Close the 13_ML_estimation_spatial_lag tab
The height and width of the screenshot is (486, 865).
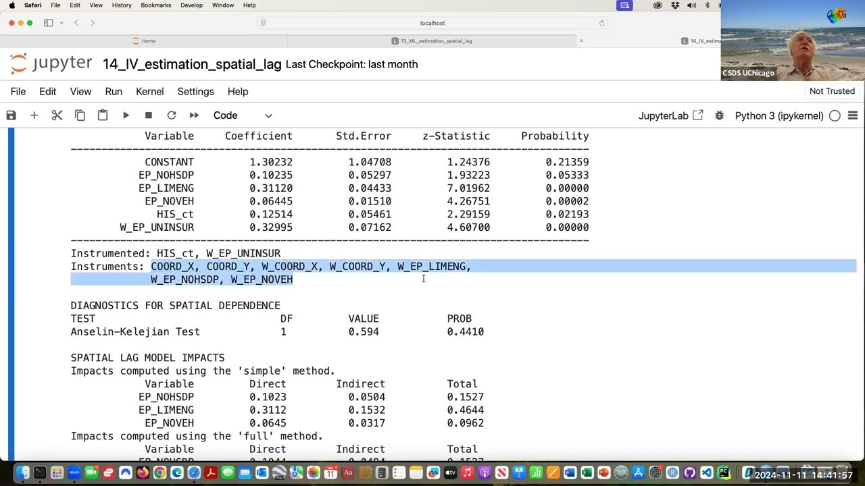pyautogui.click(x=581, y=40)
